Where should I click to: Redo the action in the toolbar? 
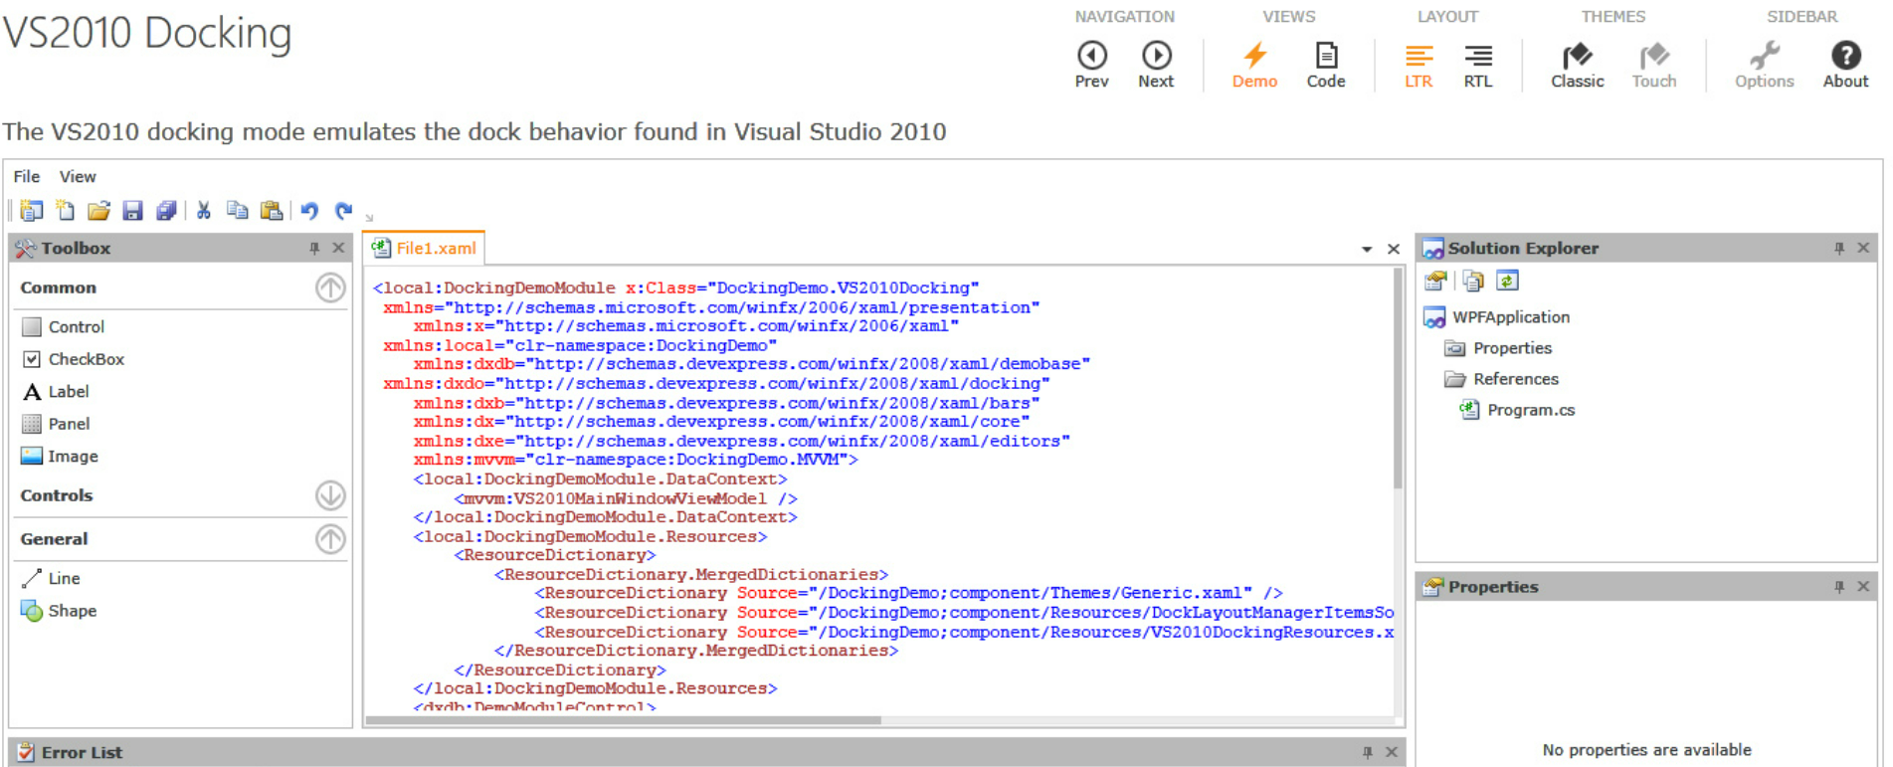[x=343, y=211]
